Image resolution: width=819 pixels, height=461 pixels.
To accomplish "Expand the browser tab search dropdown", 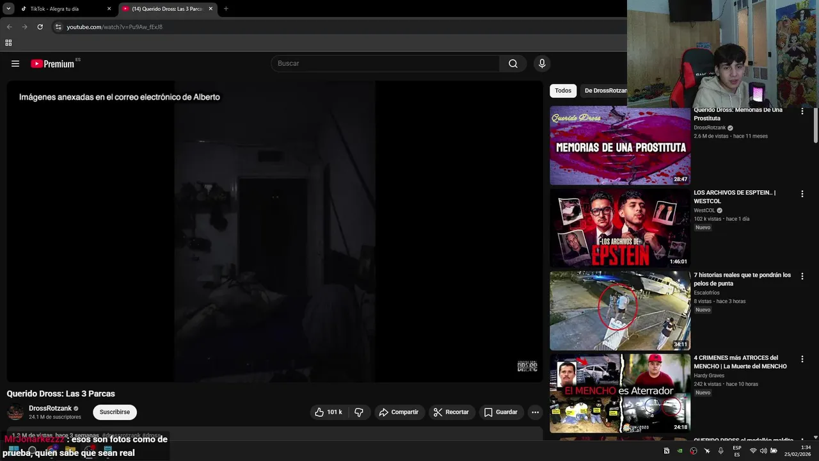I will tap(8, 9).
